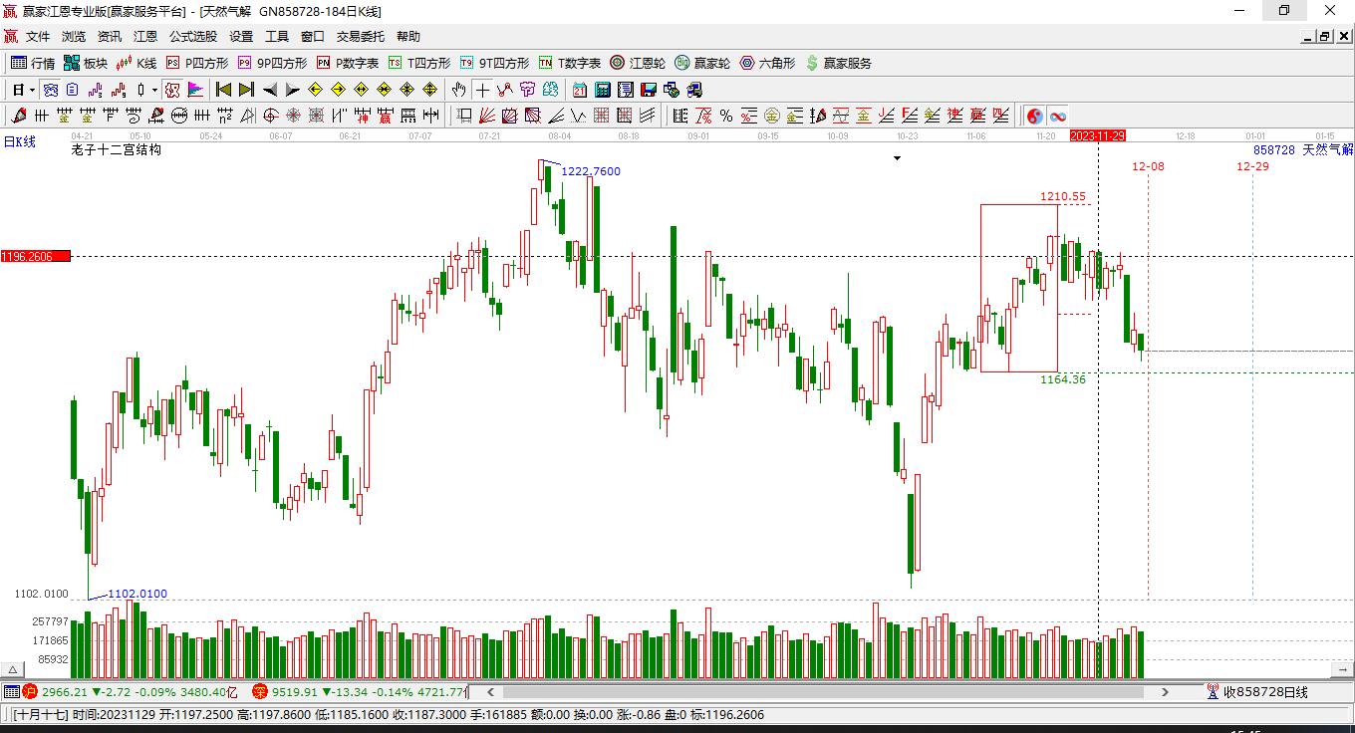Select the 2023-11-29 date marker
1355x733 pixels.
click(1098, 135)
